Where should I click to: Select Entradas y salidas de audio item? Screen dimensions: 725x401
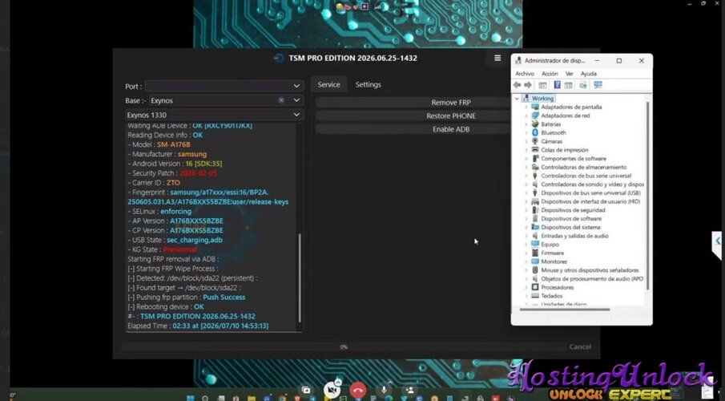[x=574, y=236]
